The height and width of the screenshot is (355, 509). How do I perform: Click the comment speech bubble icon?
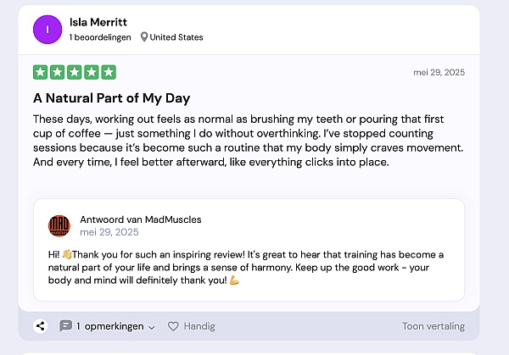pos(65,326)
